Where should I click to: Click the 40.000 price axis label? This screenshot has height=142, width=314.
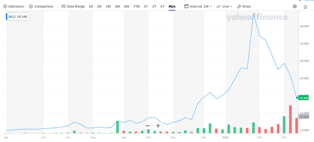(x=304, y=26)
